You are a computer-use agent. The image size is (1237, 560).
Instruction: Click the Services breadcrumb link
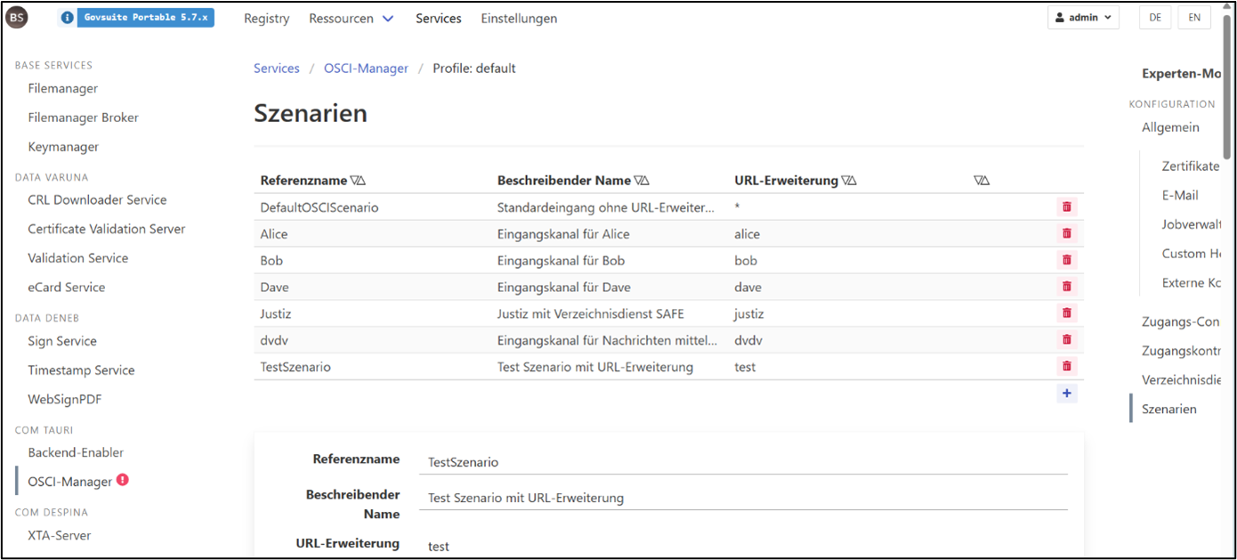click(276, 68)
